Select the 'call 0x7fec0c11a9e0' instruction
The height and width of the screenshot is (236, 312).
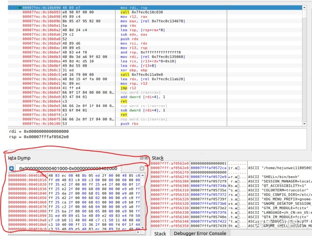[155, 74]
